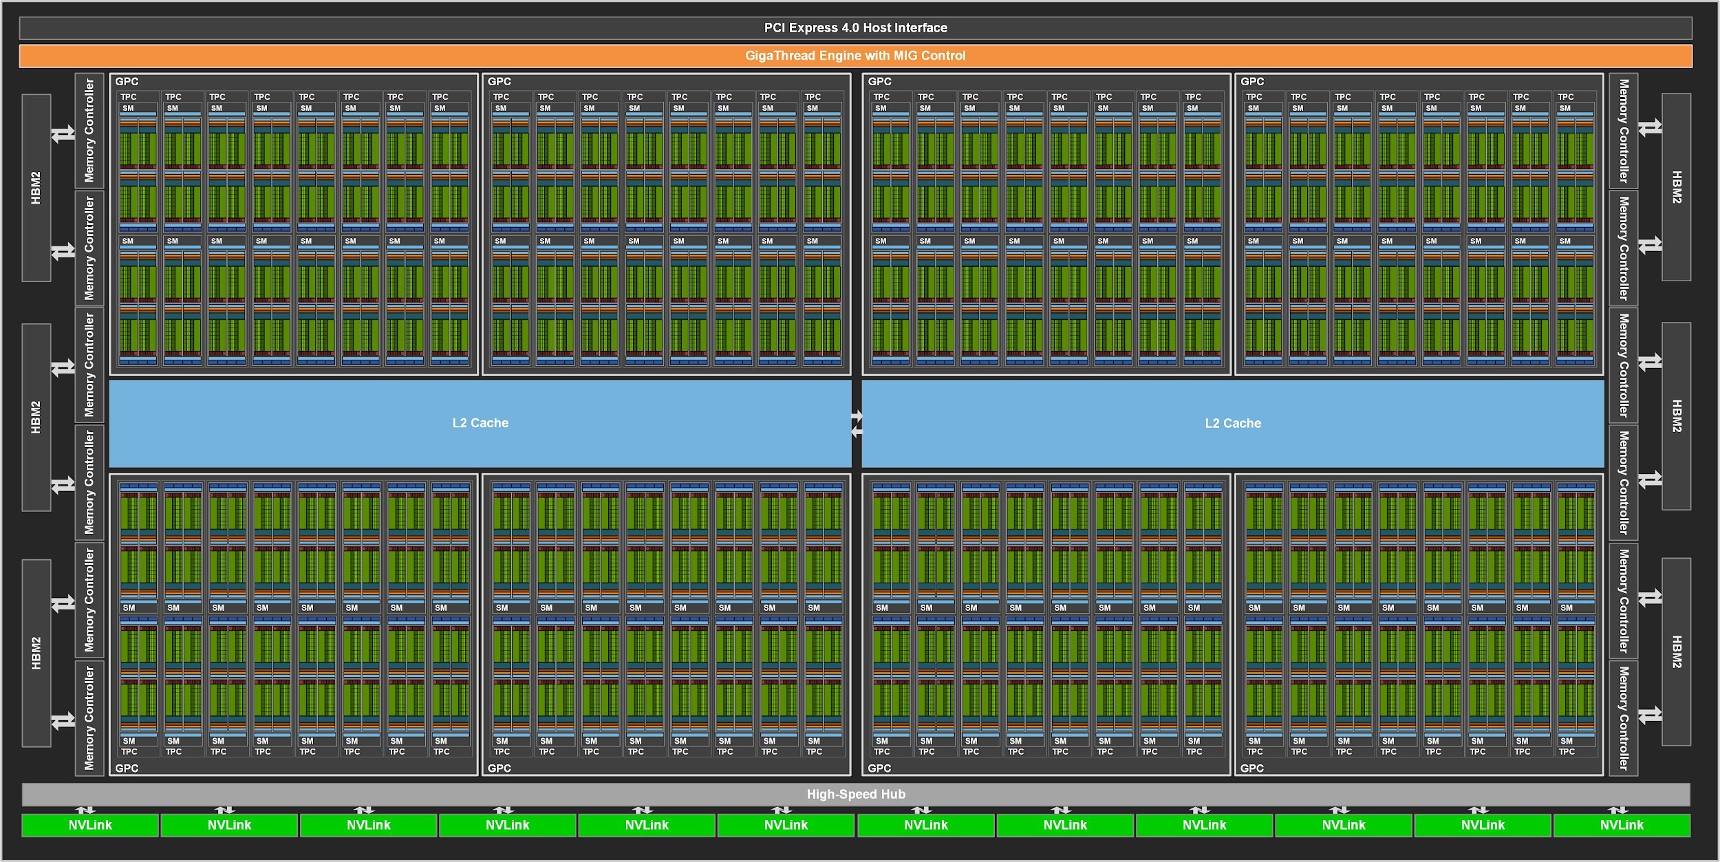
Task: Click the arrows above the rightmost NVLink
Action: click(1617, 810)
